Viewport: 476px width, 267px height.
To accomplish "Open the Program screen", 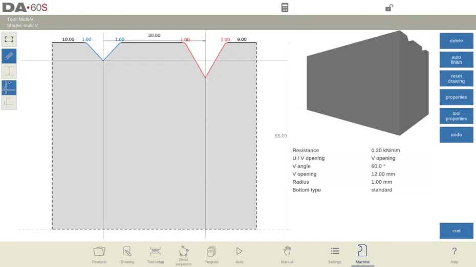I will (211, 255).
